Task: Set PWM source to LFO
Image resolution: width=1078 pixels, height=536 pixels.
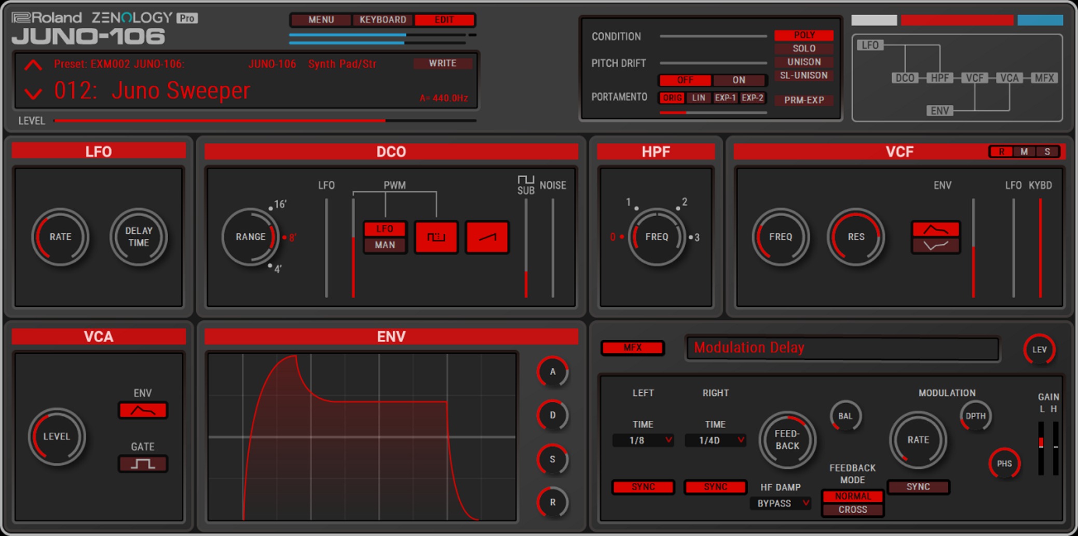Action: click(385, 229)
